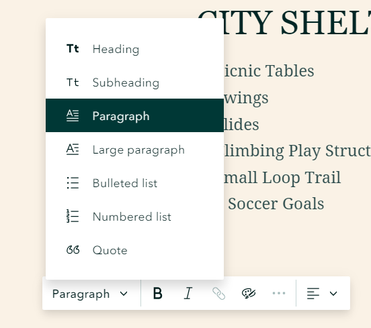
Task: Click the 'Swings' text line
Action: (x=246, y=98)
